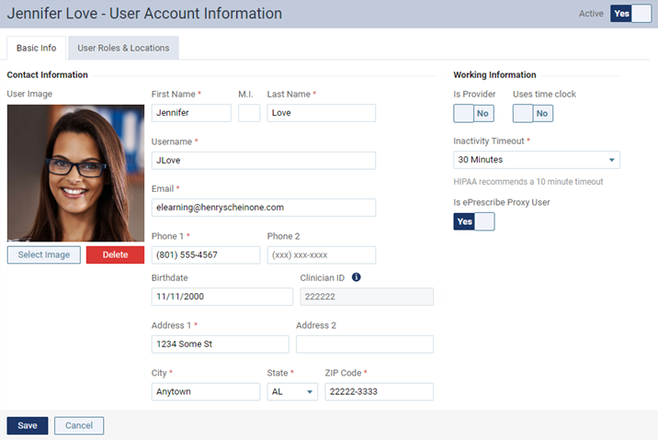Image resolution: width=658 pixels, height=440 pixels.
Task: Click the M.I. input field
Action: click(249, 113)
